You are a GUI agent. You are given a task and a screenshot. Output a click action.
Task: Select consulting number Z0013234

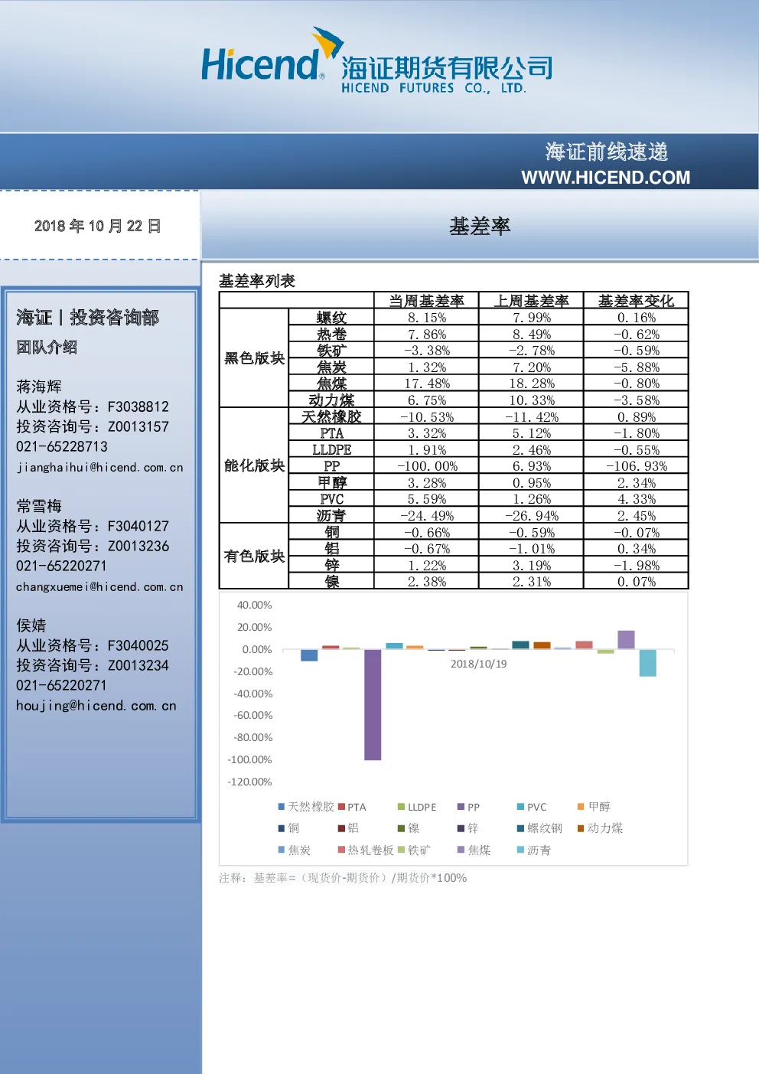(138, 665)
